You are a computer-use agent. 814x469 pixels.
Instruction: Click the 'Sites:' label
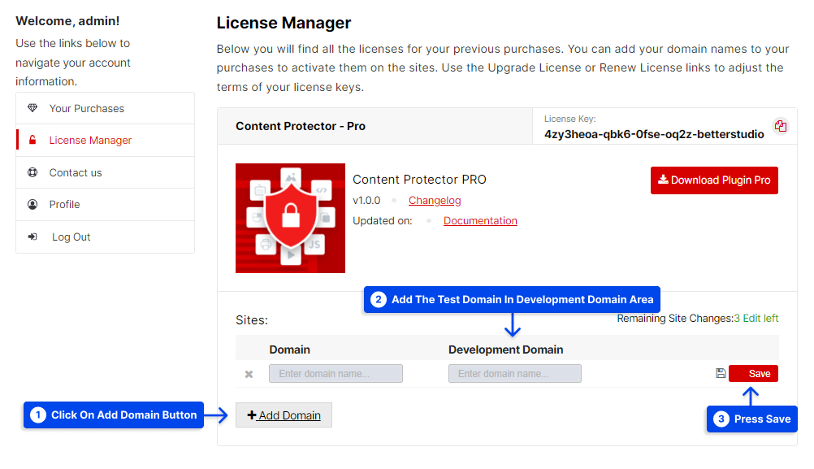point(252,320)
